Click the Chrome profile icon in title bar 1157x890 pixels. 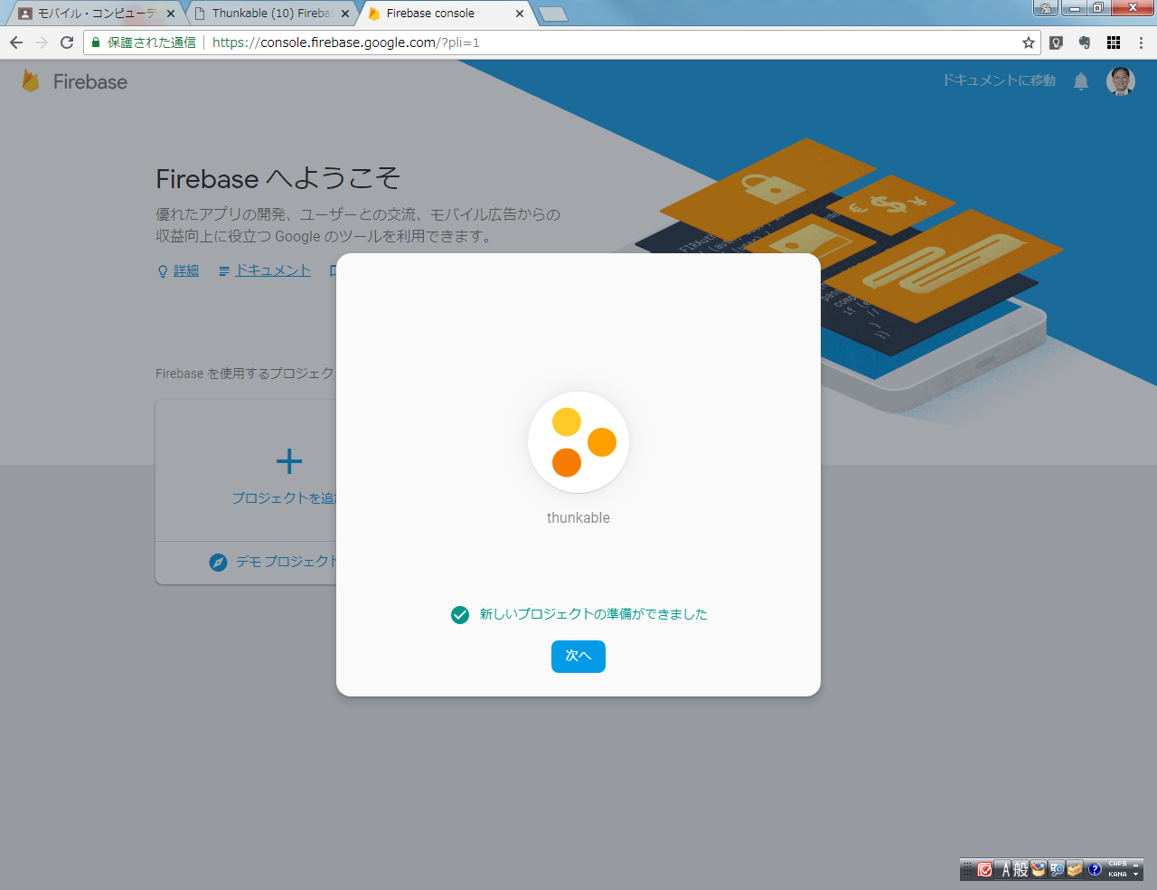coord(1046,8)
